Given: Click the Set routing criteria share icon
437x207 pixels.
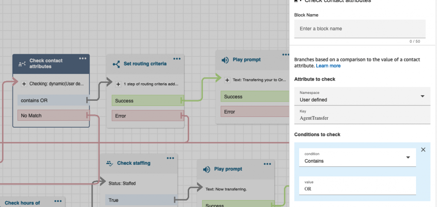Looking at the screenshot, I should [116, 64].
